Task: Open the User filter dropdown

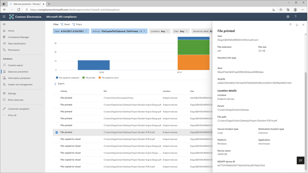Action: 181,31
